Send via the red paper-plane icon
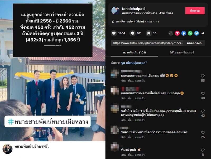 pos(177,33)
